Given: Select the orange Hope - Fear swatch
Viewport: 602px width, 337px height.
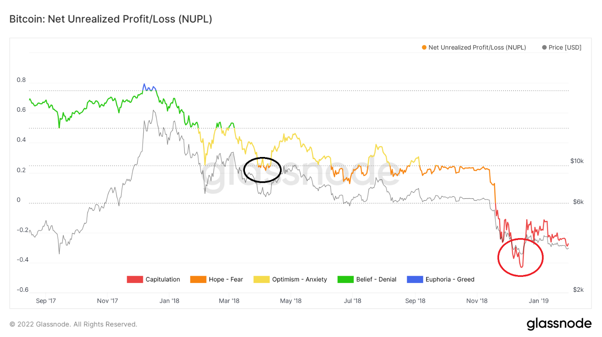Looking at the screenshot, I should pyautogui.click(x=198, y=279).
